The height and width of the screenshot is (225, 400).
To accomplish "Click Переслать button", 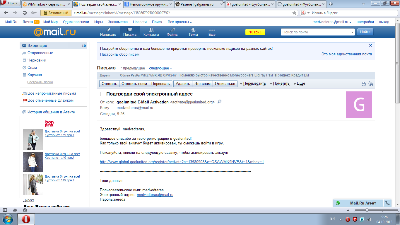I will tap(160, 83).
